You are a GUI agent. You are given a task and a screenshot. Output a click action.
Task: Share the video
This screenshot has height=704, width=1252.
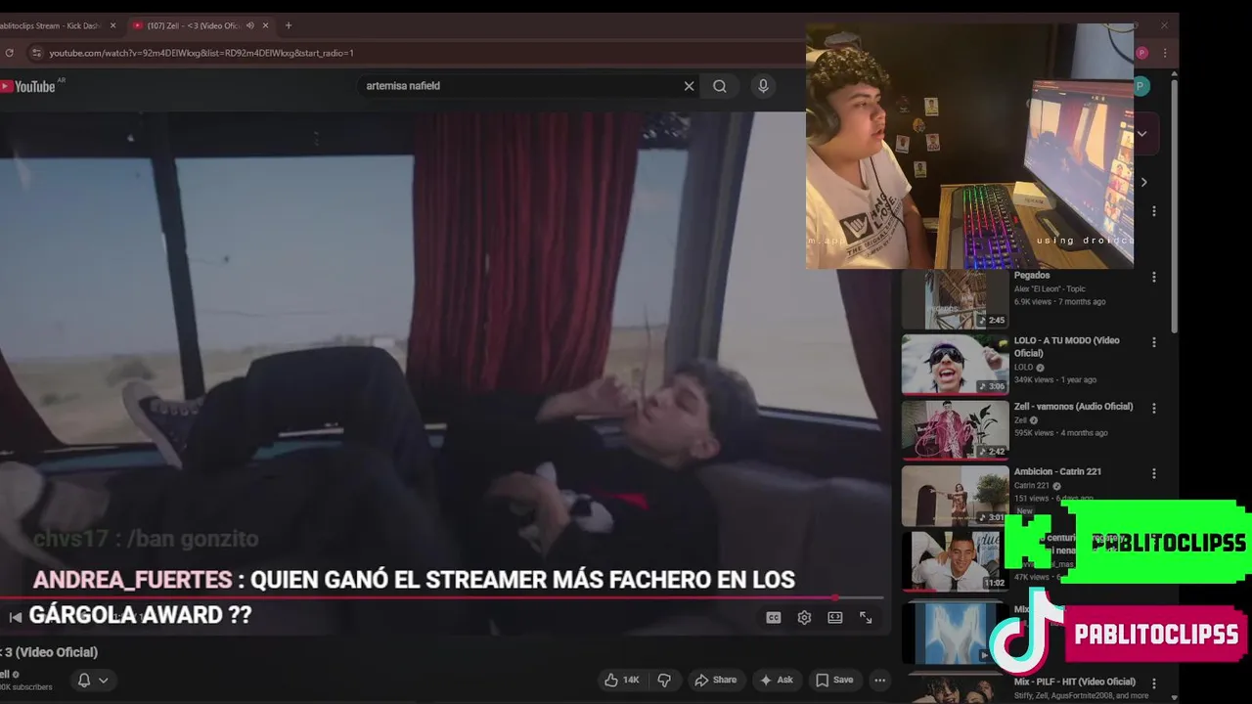click(715, 680)
